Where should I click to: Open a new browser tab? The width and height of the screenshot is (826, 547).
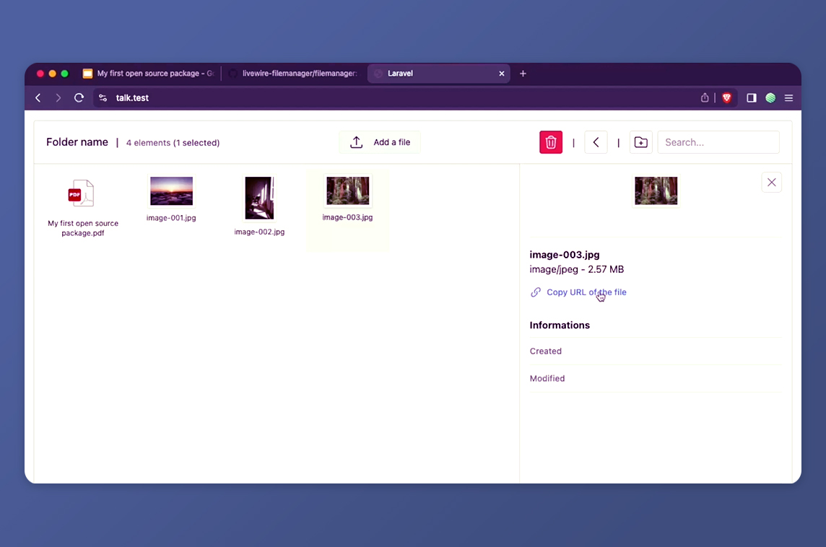[523, 74]
